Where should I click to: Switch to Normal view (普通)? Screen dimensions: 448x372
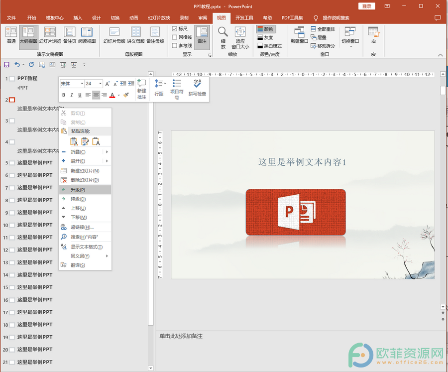point(11,35)
